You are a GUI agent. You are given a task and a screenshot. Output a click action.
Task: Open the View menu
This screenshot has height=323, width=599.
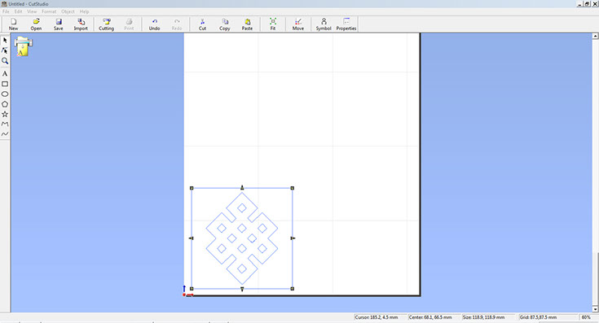pyautogui.click(x=32, y=11)
